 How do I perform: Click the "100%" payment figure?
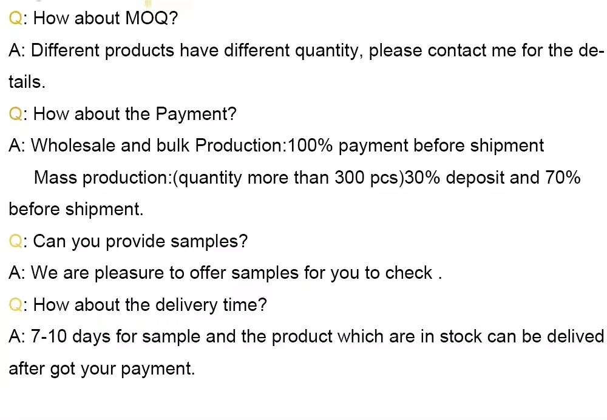(x=310, y=146)
